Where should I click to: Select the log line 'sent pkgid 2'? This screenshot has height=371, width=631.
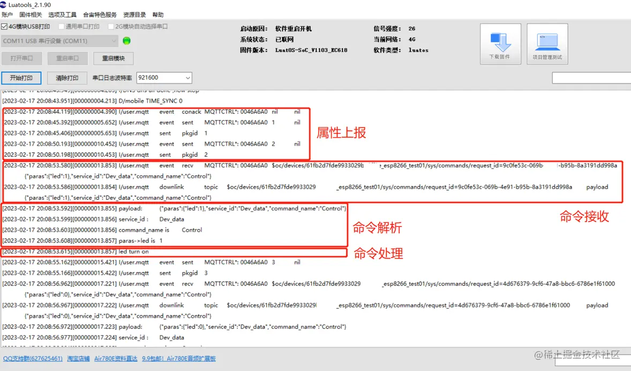pos(106,155)
